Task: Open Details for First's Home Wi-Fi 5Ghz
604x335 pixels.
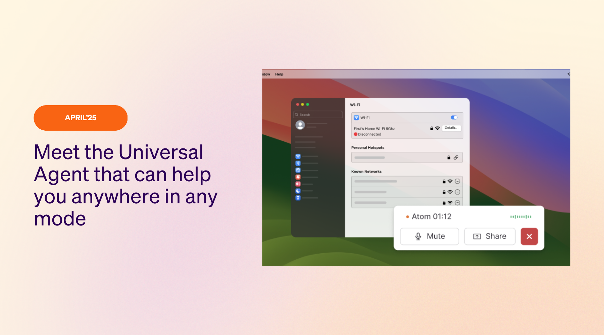Action: point(451,128)
